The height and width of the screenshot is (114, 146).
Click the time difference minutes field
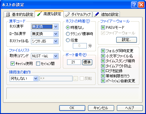pos(80,46)
